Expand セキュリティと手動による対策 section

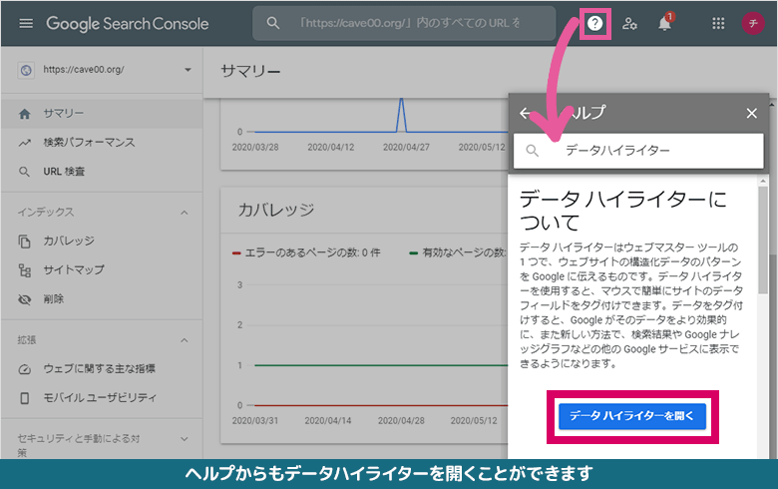(185, 439)
